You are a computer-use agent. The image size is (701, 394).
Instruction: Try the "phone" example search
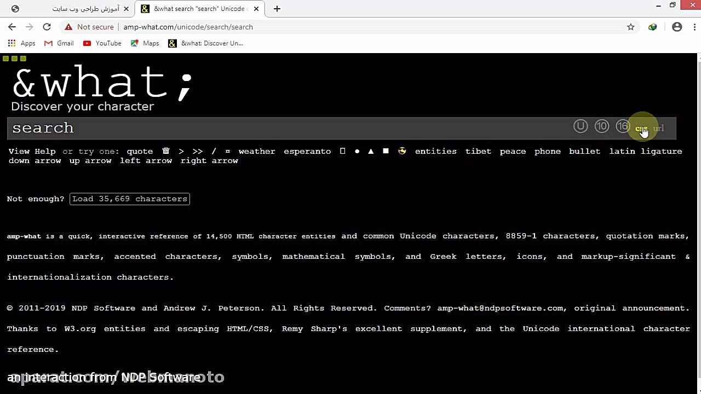pyautogui.click(x=548, y=151)
